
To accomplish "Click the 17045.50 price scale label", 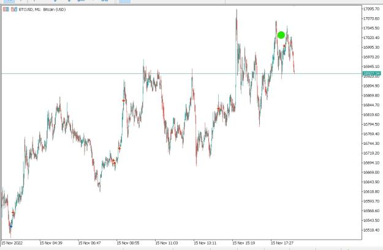I will [x=371, y=28].
